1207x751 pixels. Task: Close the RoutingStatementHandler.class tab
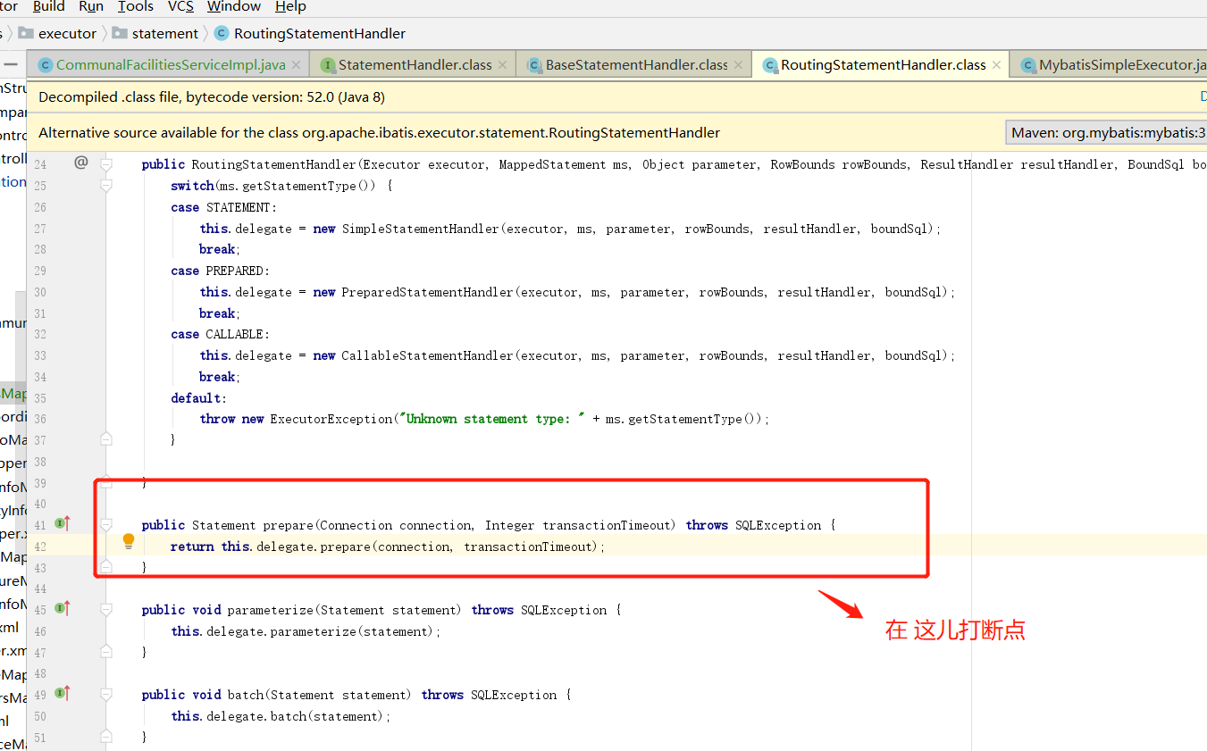click(x=996, y=65)
